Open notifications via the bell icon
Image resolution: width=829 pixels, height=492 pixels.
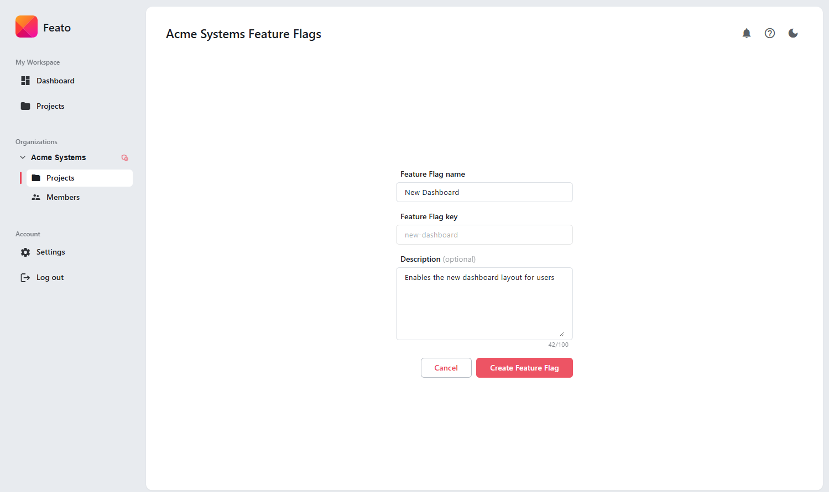(746, 33)
